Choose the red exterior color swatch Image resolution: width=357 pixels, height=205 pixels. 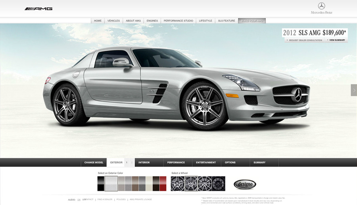[163, 183]
